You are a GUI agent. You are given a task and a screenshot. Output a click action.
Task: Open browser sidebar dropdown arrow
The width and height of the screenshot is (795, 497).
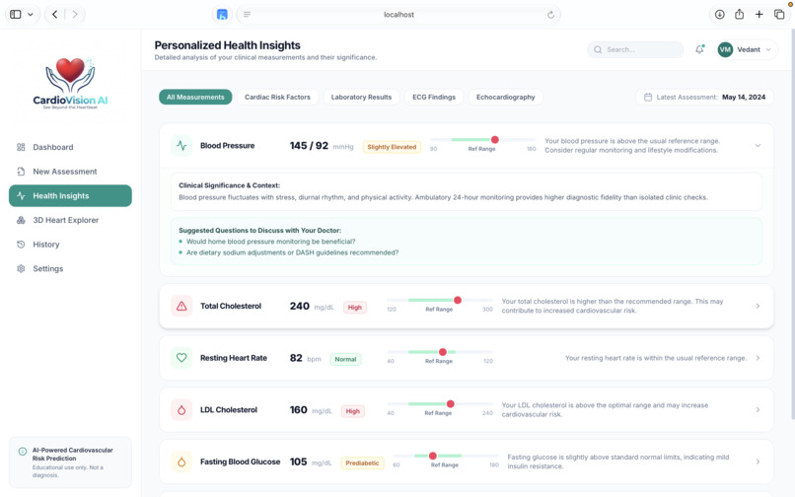[31, 14]
